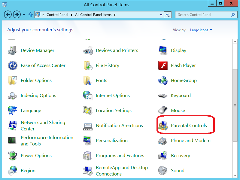
Task: Click the Language icon
Action: (12, 110)
